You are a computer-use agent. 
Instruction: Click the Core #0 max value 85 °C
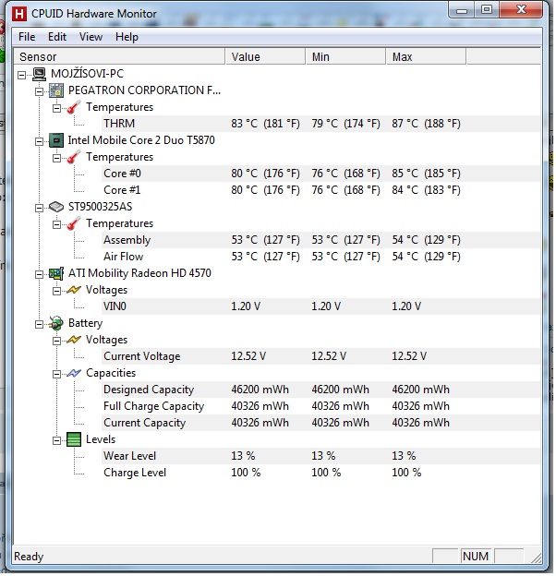coord(426,174)
